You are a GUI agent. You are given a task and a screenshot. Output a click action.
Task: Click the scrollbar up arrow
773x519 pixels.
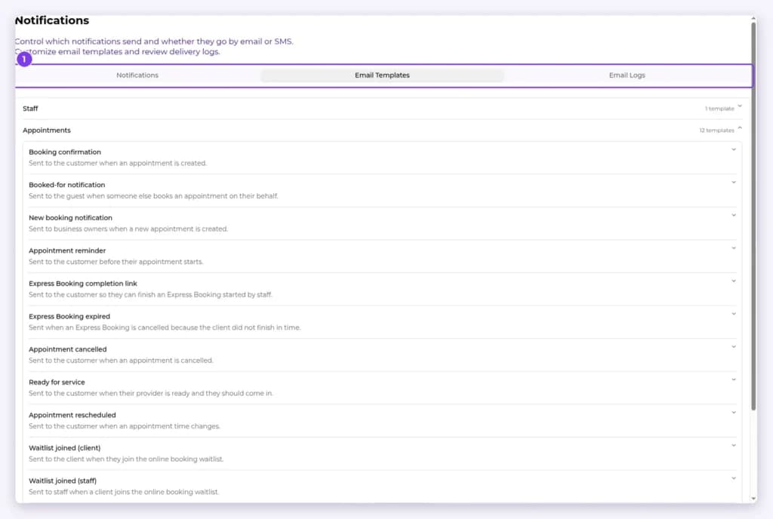tap(753, 18)
